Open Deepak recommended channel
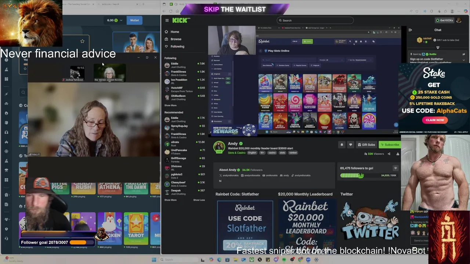Viewport: 470px width, 264px height. pyautogui.click(x=185, y=192)
